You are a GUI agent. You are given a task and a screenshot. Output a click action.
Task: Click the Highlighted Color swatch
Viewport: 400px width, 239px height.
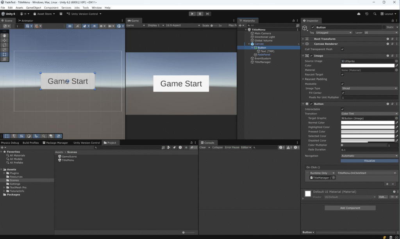tap(368, 127)
